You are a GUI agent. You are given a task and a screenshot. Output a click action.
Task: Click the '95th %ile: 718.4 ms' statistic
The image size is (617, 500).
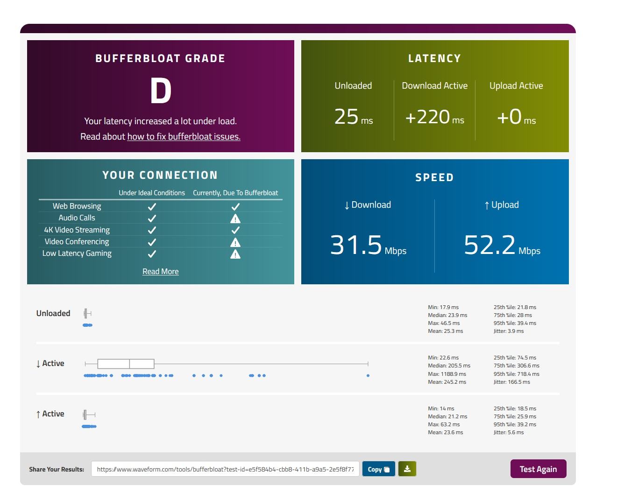coord(517,374)
